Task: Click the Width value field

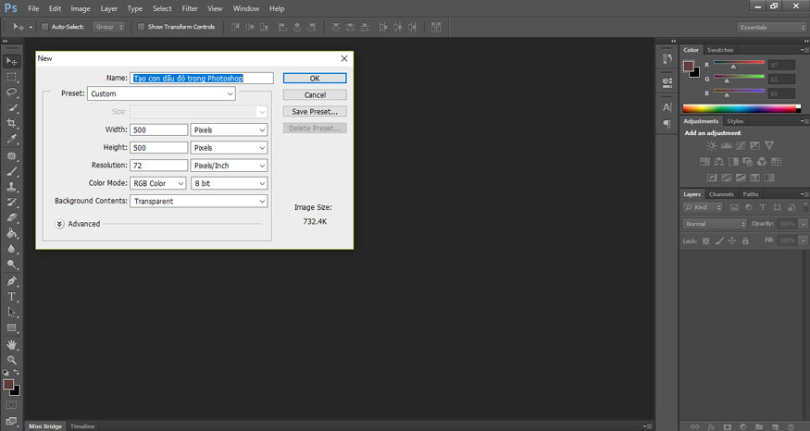Action: [158, 130]
